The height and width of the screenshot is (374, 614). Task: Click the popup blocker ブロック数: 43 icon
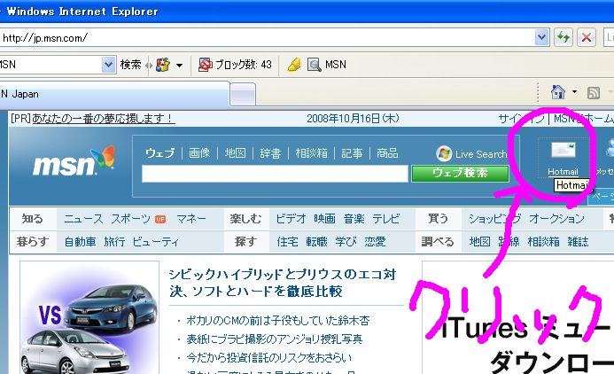click(x=205, y=65)
